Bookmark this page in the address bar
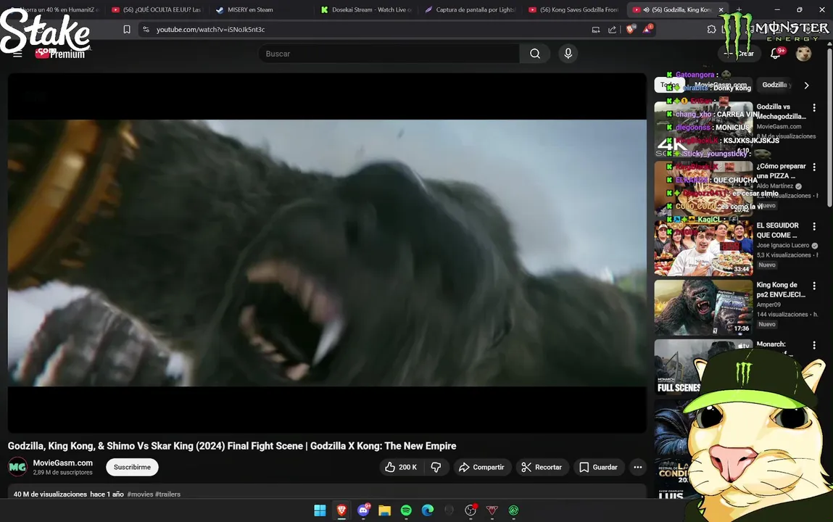Viewport: 833px width, 522px height. pyautogui.click(x=127, y=29)
